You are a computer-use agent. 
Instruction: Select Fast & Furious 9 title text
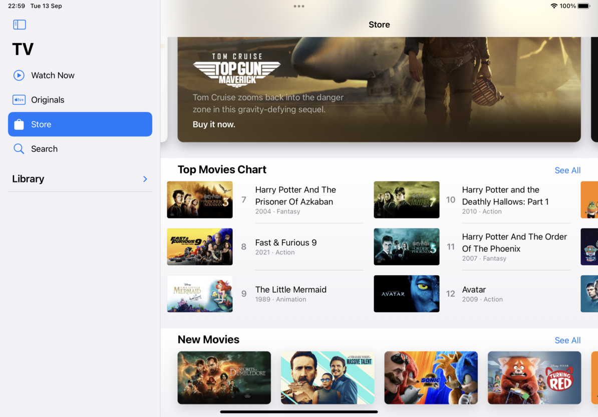coord(286,242)
